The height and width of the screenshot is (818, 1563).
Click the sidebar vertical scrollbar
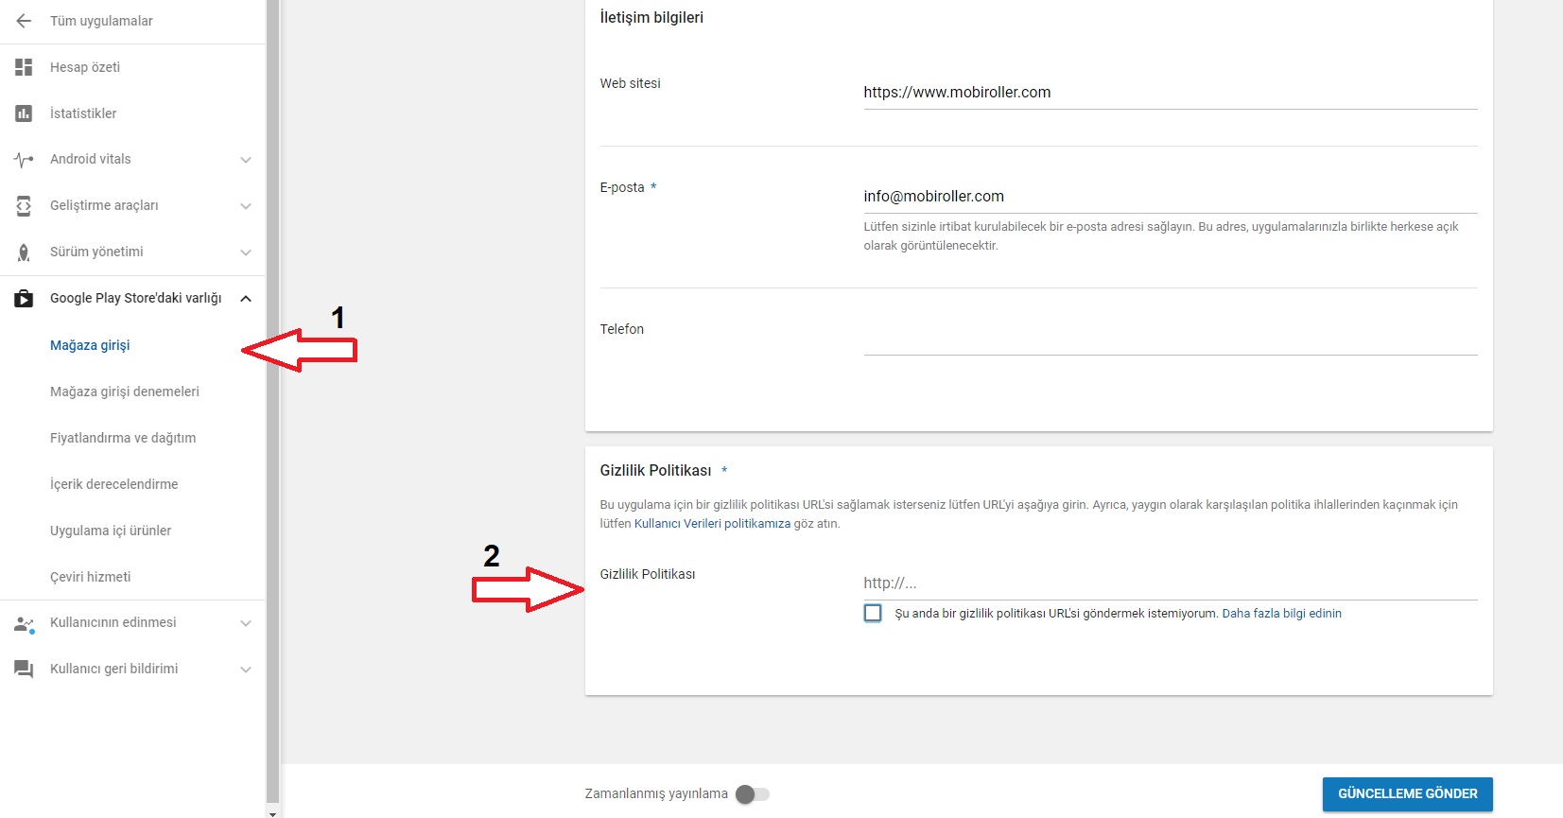(272, 401)
